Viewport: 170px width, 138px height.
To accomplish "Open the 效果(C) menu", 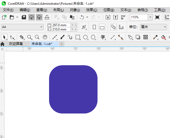I will pos(91,10).
